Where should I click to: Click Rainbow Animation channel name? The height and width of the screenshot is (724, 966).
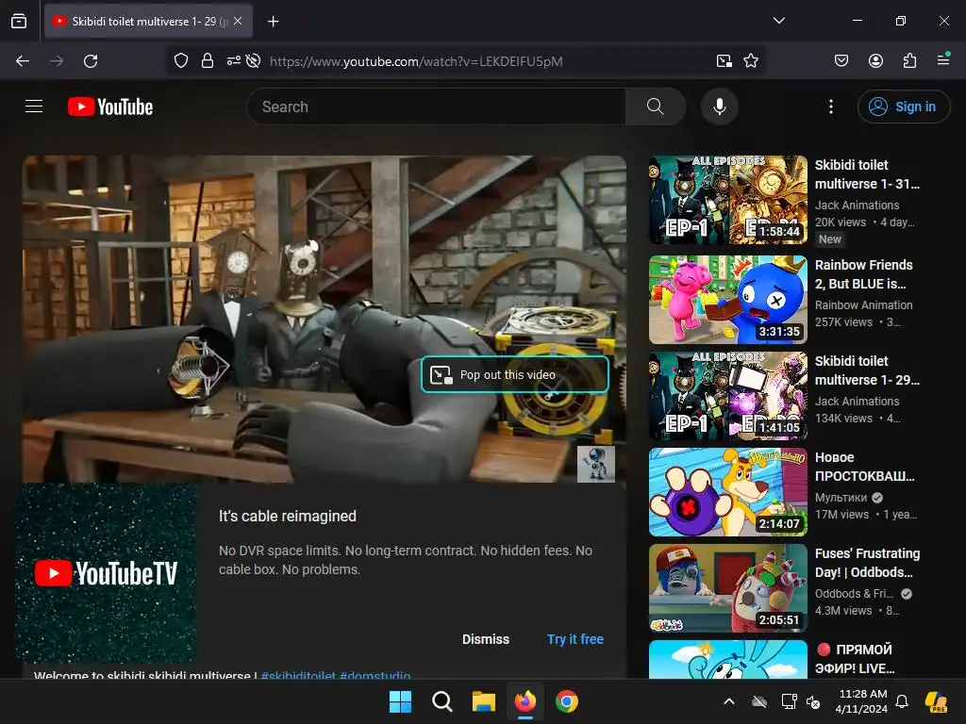pyautogui.click(x=864, y=304)
